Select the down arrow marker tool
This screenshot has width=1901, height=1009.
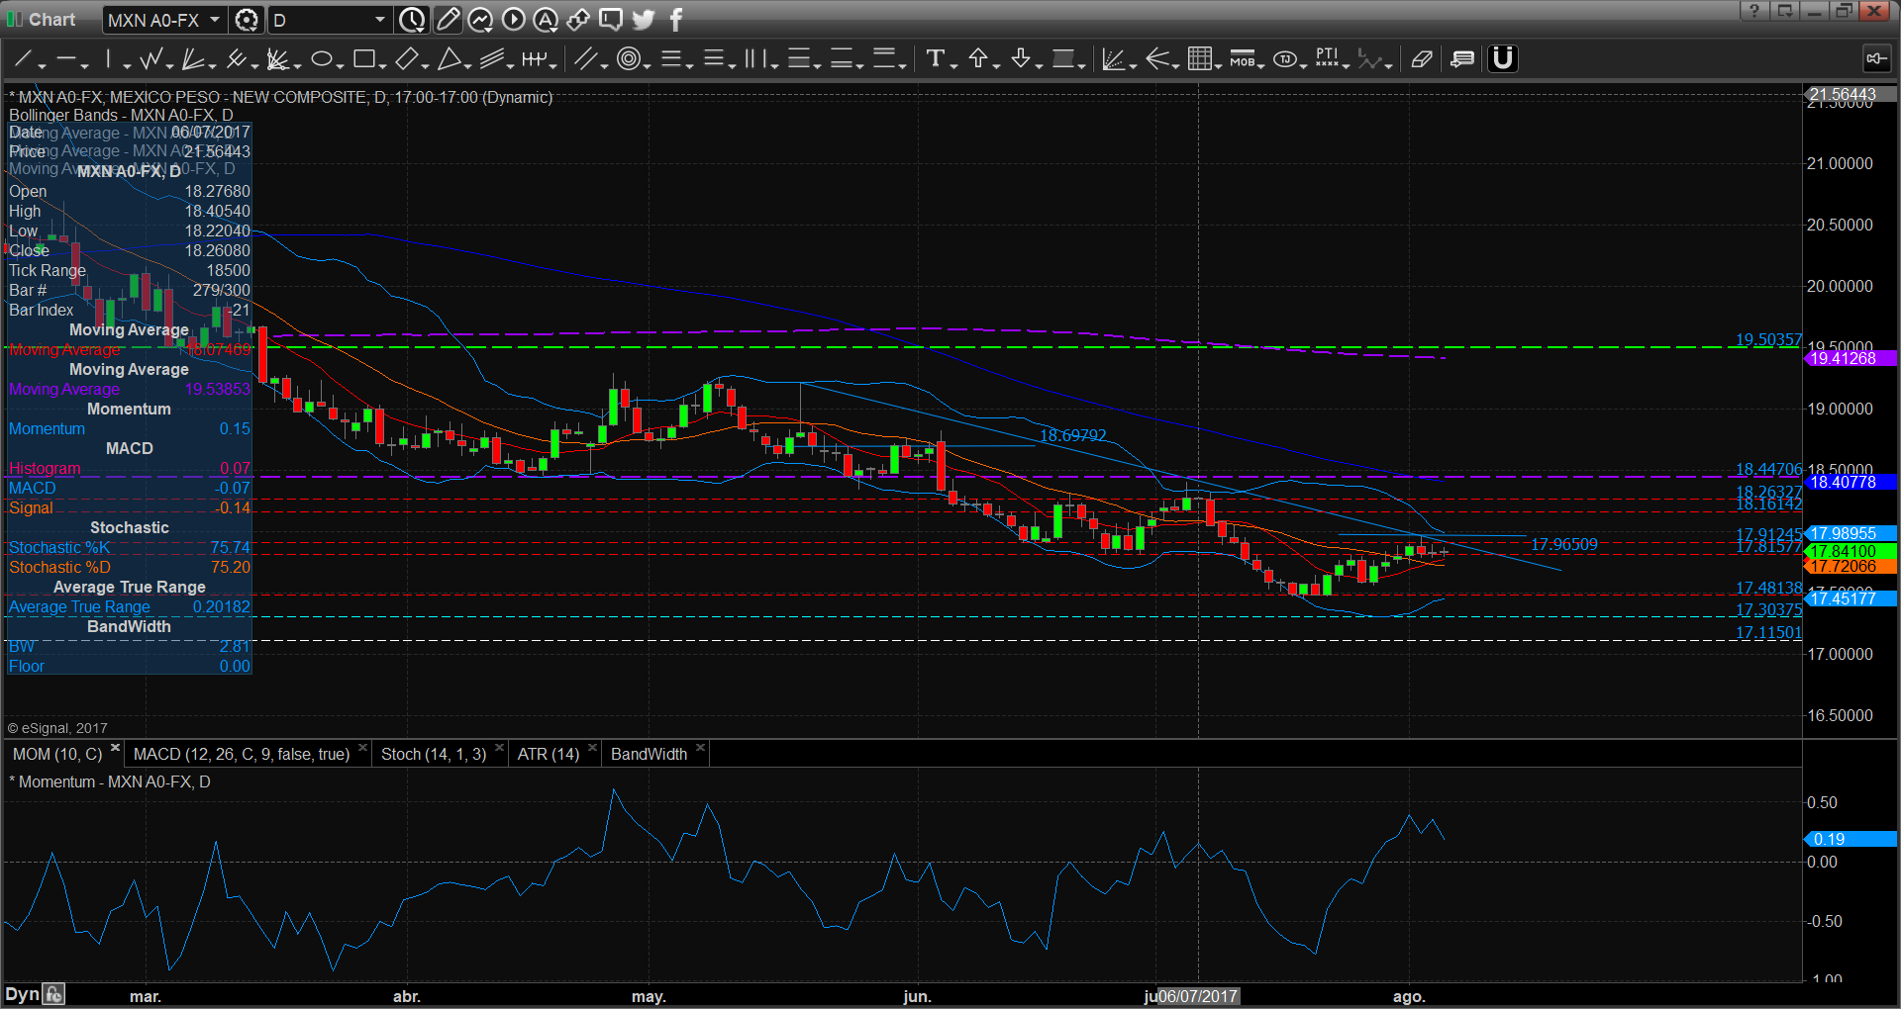click(1021, 59)
